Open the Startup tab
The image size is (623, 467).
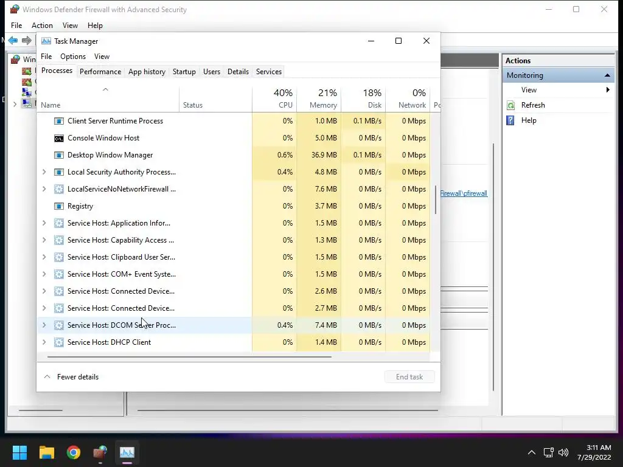[184, 72]
